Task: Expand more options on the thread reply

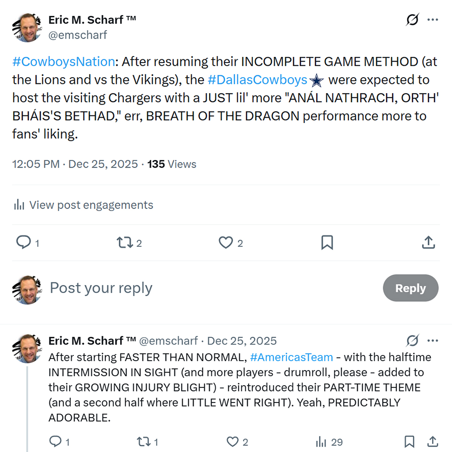Action: pos(433,340)
